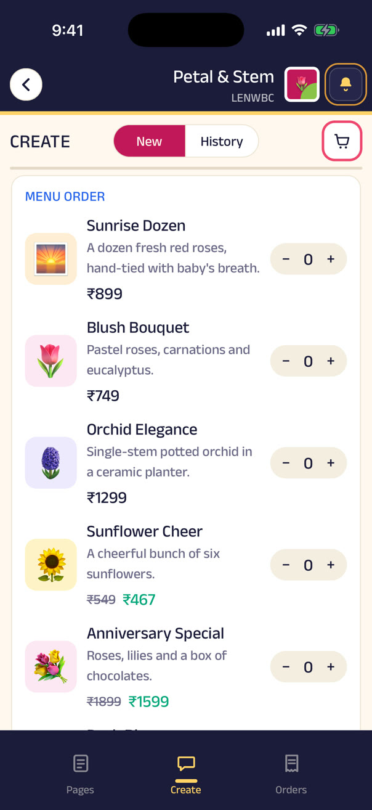Tap the back arrow button
372x810 pixels.
tap(26, 84)
